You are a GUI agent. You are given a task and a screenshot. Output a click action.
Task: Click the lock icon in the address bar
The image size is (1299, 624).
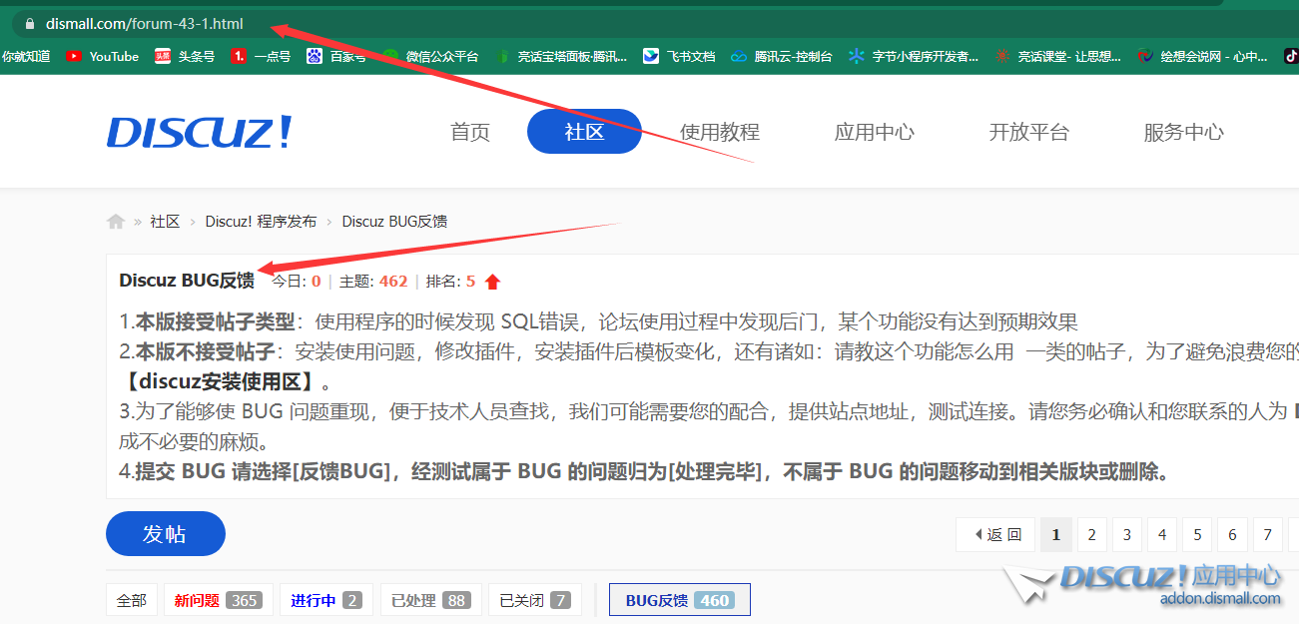point(30,23)
